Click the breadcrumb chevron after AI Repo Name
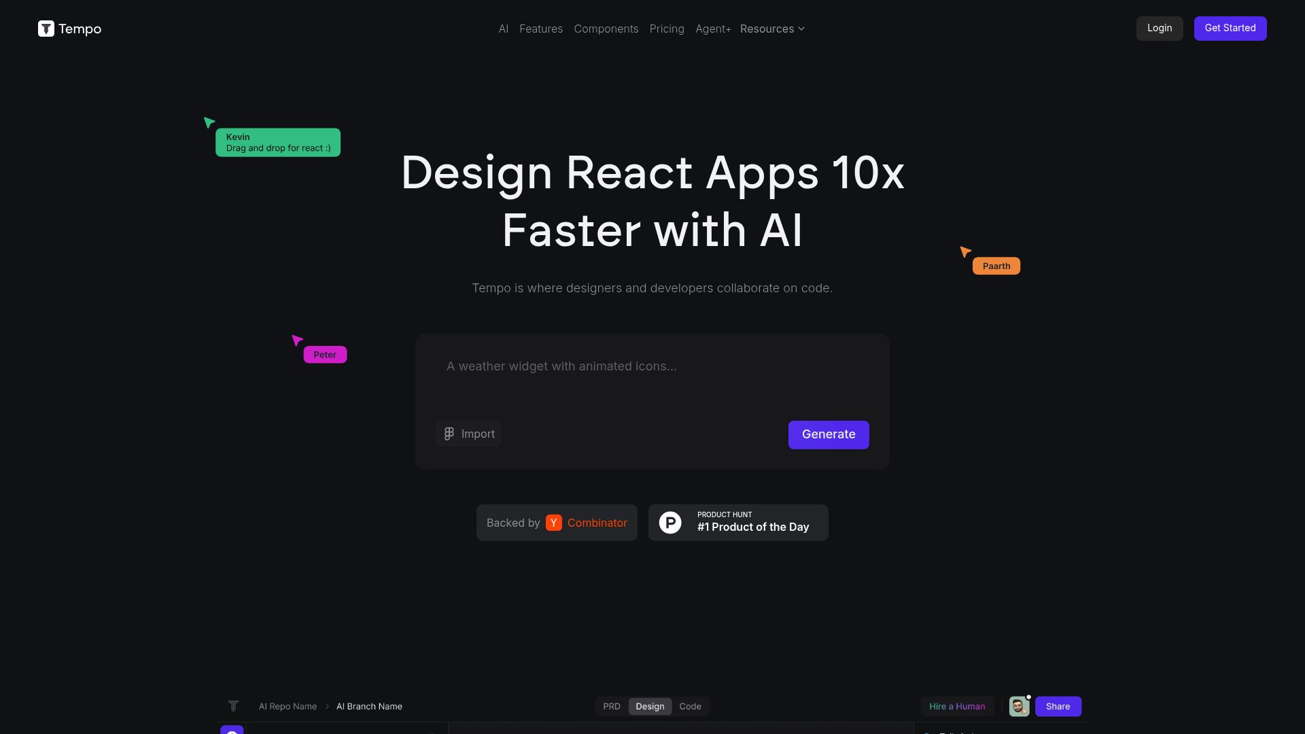This screenshot has width=1305, height=734. tap(328, 706)
